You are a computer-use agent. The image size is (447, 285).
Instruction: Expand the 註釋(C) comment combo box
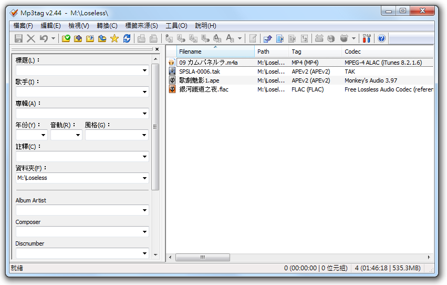(x=144, y=157)
